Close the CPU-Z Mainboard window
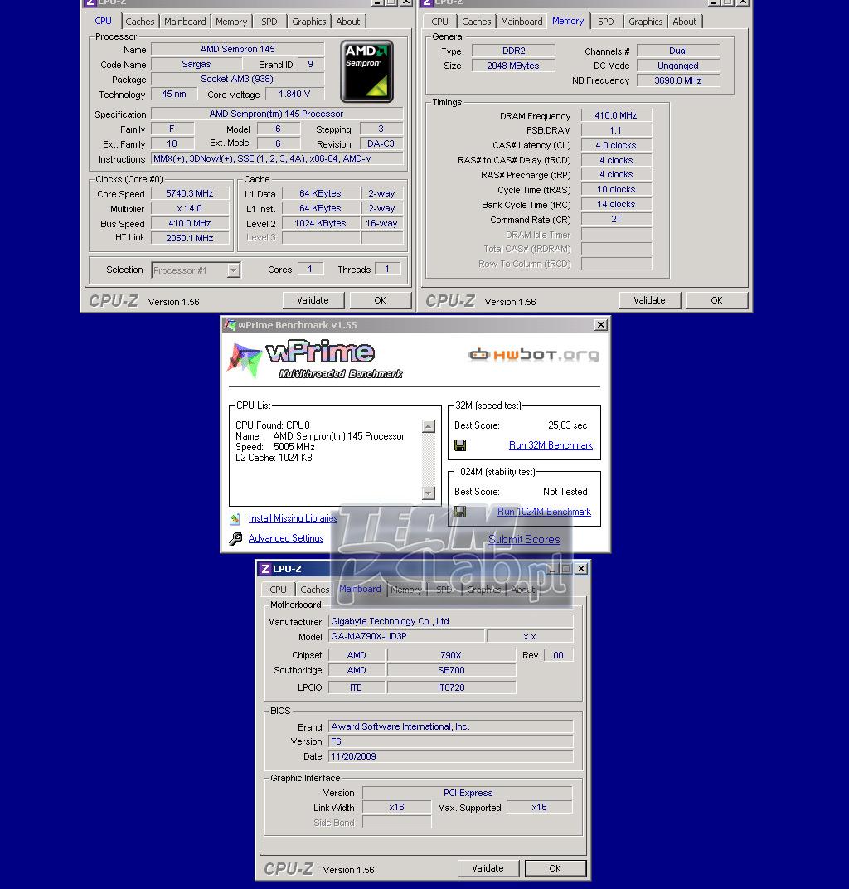This screenshot has height=889, width=849. click(x=581, y=569)
